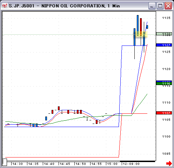Click the tall red candlestick near 1135
Viewport: 174px width, 168px height.
[141, 27]
